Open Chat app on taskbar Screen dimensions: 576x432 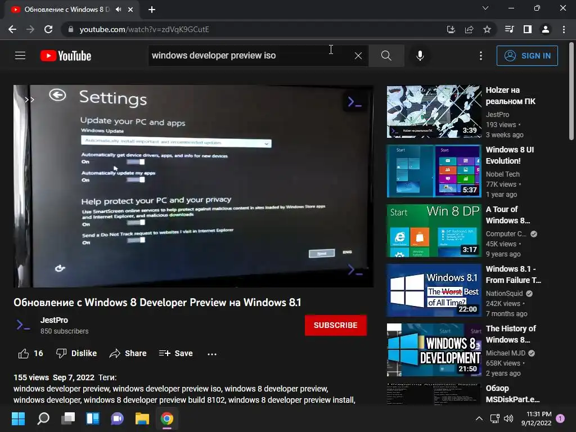[117, 418]
